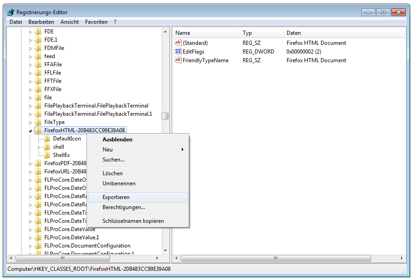Image resolution: width=413 pixels, height=280 pixels.
Task: Click the EditFlags DWORD value icon
Action: [178, 52]
